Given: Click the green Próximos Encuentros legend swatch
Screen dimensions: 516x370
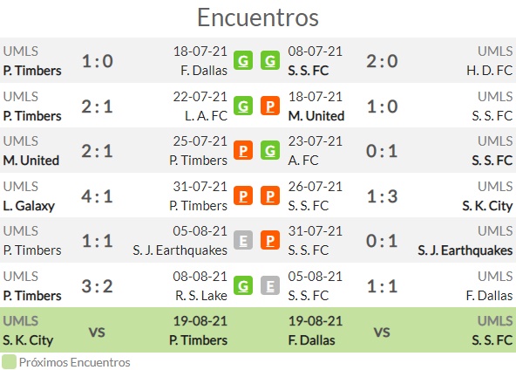Looking at the screenshot, I should 9,362.
